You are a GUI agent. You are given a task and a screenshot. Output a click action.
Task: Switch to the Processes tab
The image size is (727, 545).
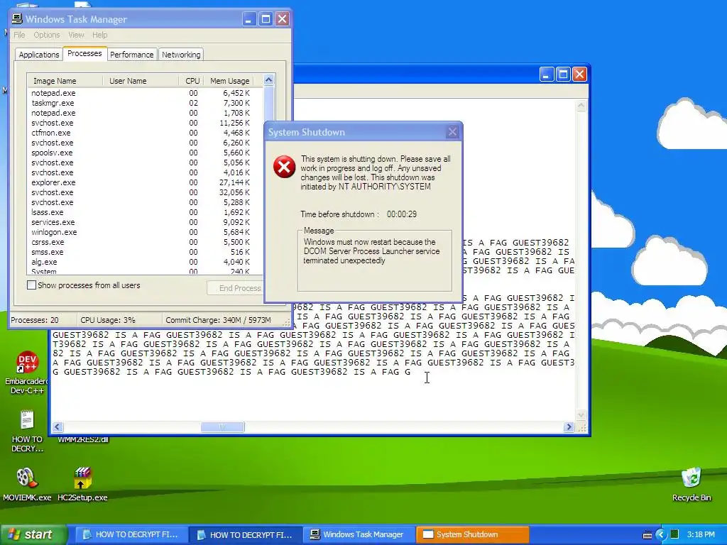(x=85, y=53)
